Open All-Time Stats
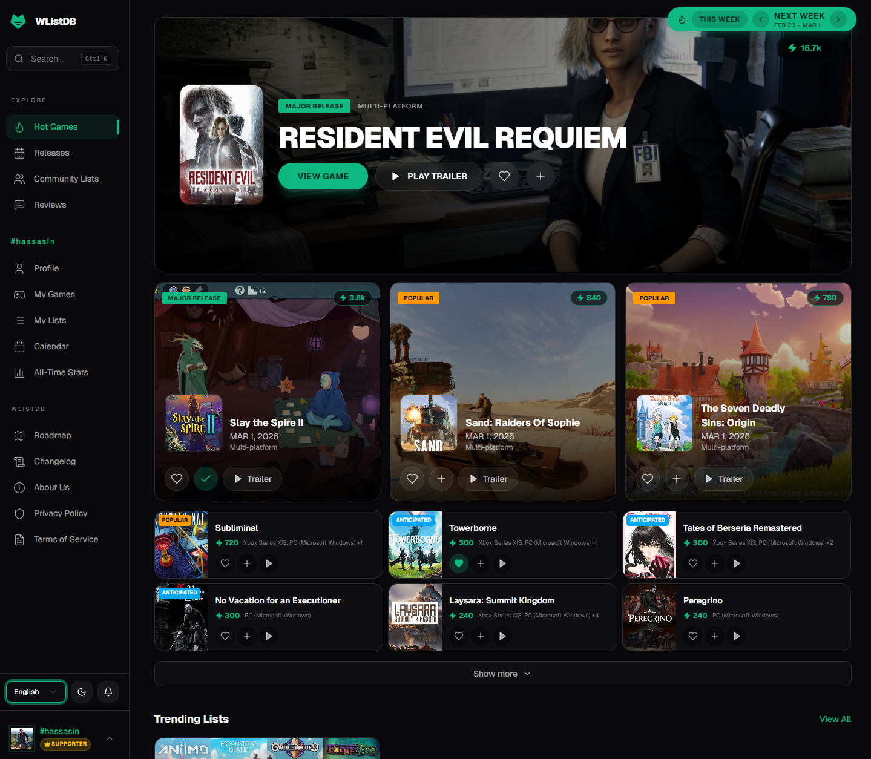 point(62,372)
